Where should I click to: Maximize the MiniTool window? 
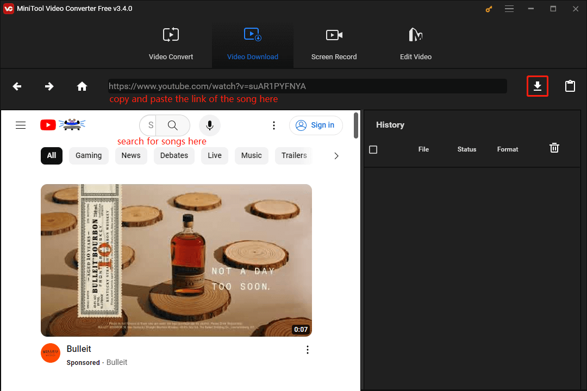pos(553,9)
